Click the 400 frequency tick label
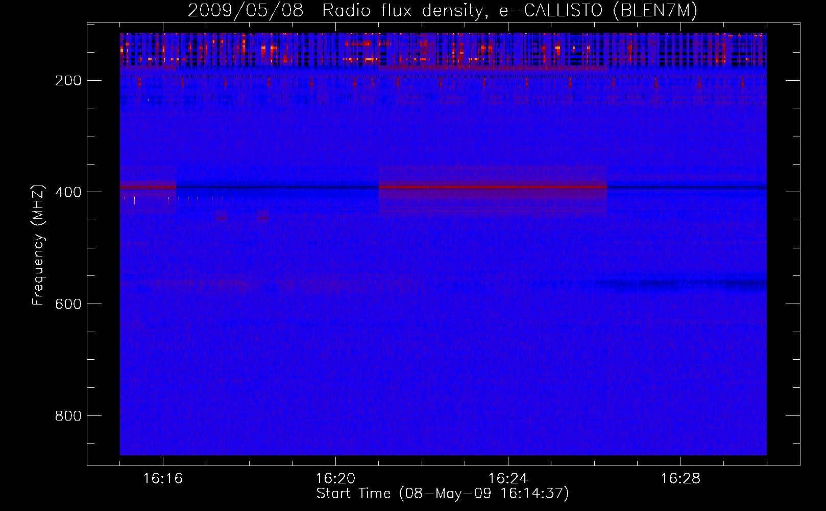 tap(68, 192)
